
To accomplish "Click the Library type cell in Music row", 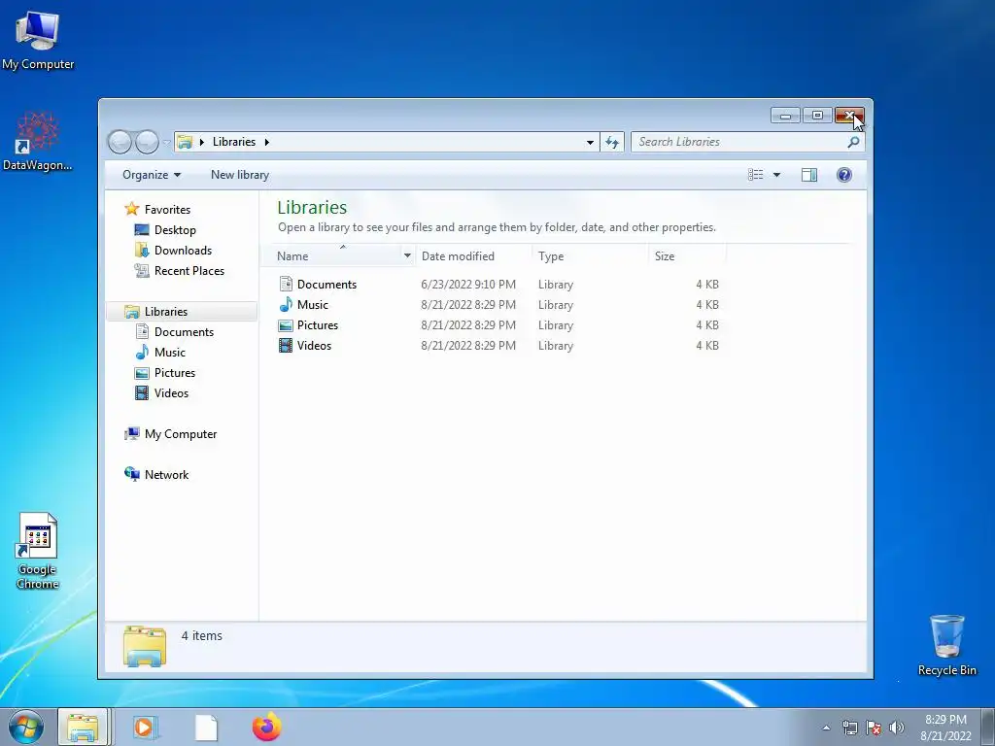I will (x=556, y=304).
